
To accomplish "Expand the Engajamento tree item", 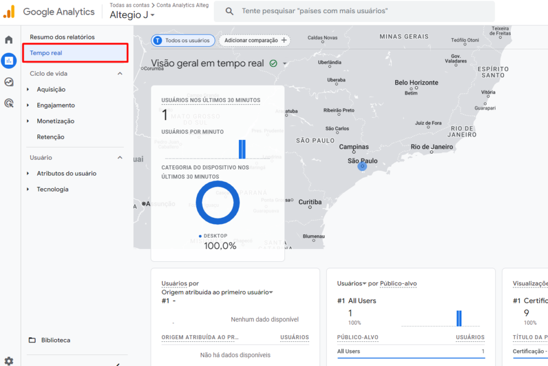I will point(28,105).
